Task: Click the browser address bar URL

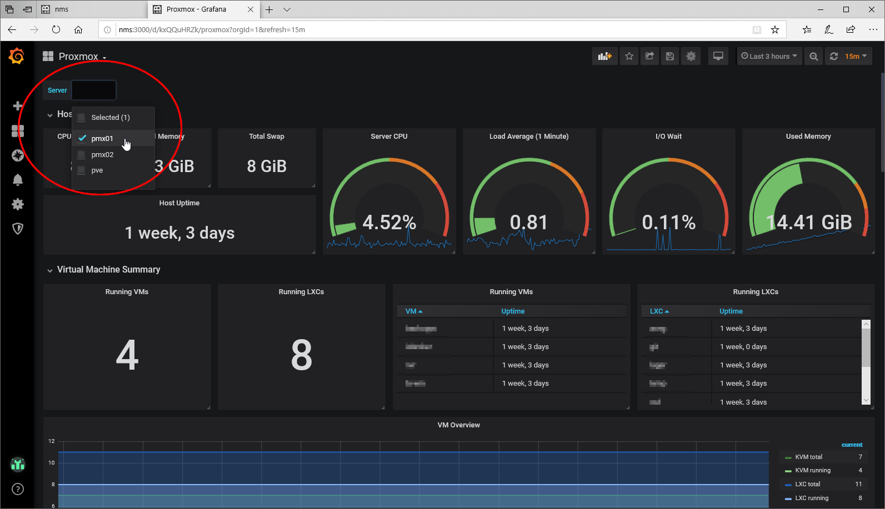Action: 212,30
